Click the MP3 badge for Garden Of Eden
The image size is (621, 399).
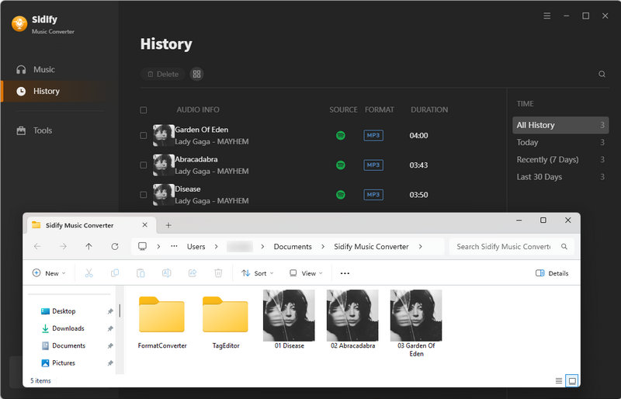(x=373, y=136)
